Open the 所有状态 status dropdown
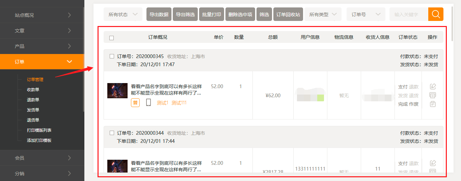Viewport: 461px width, 181px height. click(123, 15)
